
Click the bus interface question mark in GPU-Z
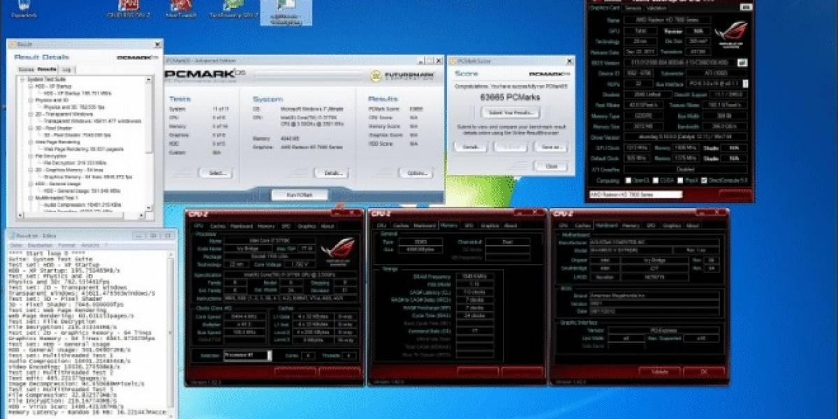pos(744,83)
